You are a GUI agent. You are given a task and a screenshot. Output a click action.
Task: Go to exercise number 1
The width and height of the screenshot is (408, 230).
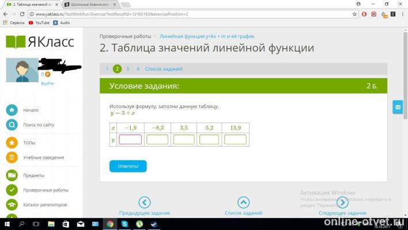point(107,69)
